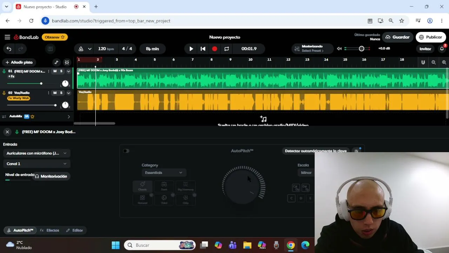
Task: Undo the last action
Action: click(9, 49)
